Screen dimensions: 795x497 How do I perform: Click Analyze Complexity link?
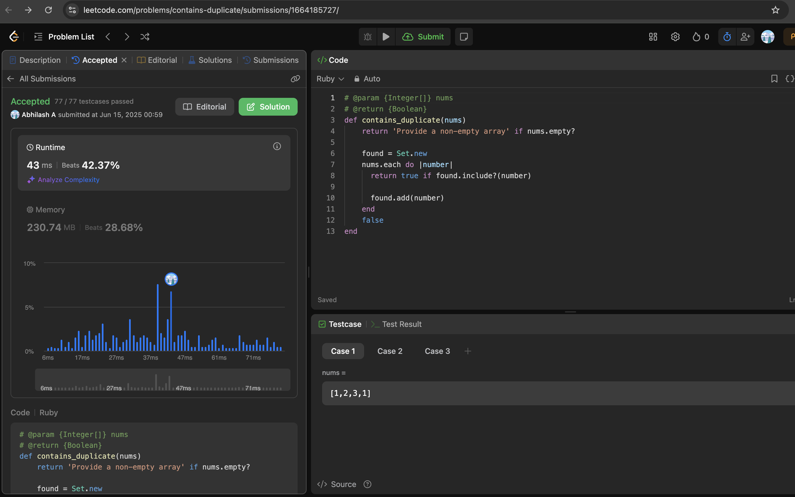(x=68, y=180)
